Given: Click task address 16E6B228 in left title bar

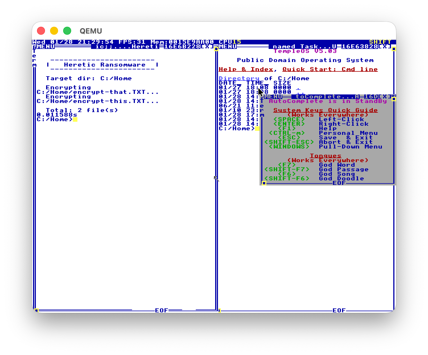Looking at the screenshot, I should point(182,47).
